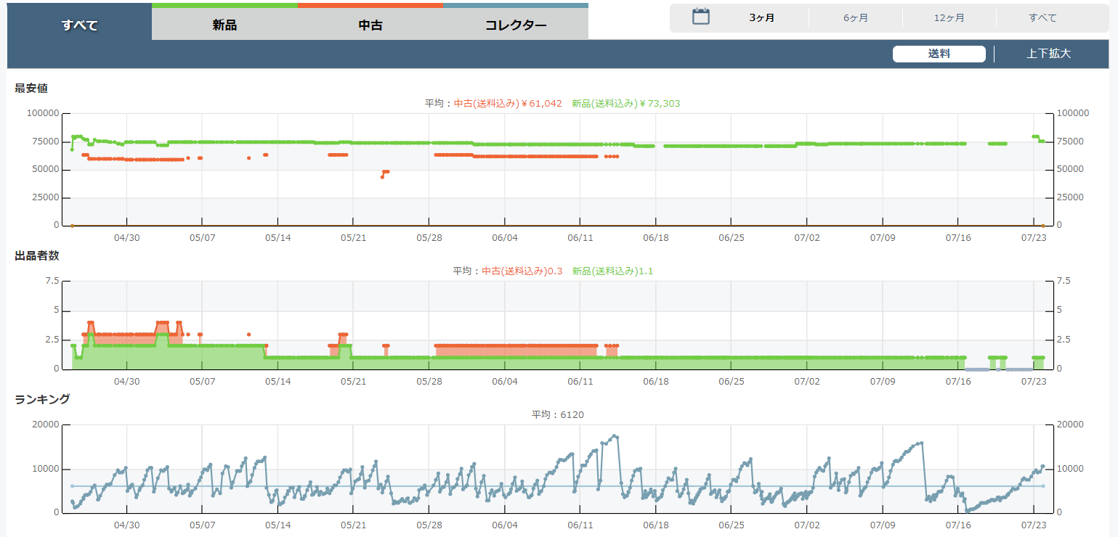Click the calendar icon beside period options
The image size is (1118, 537).
pyautogui.click(x=700, y=17)
